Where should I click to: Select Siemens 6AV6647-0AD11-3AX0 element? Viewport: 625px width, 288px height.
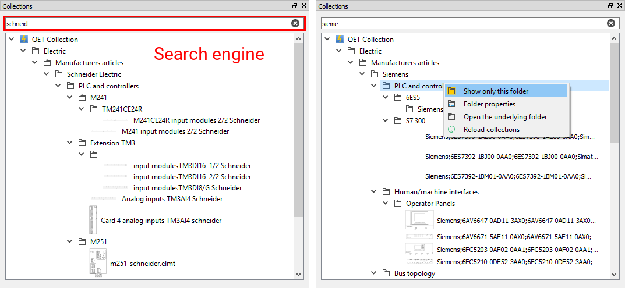[x=516, y=220]
